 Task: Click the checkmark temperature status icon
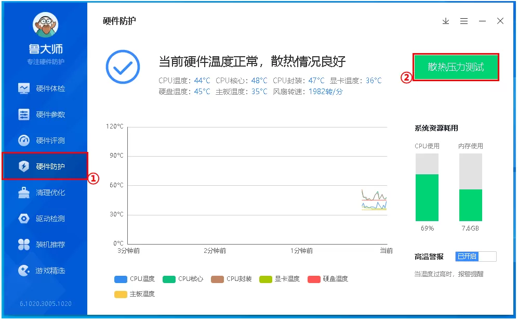pyautogui.click(x=124, y=67)
